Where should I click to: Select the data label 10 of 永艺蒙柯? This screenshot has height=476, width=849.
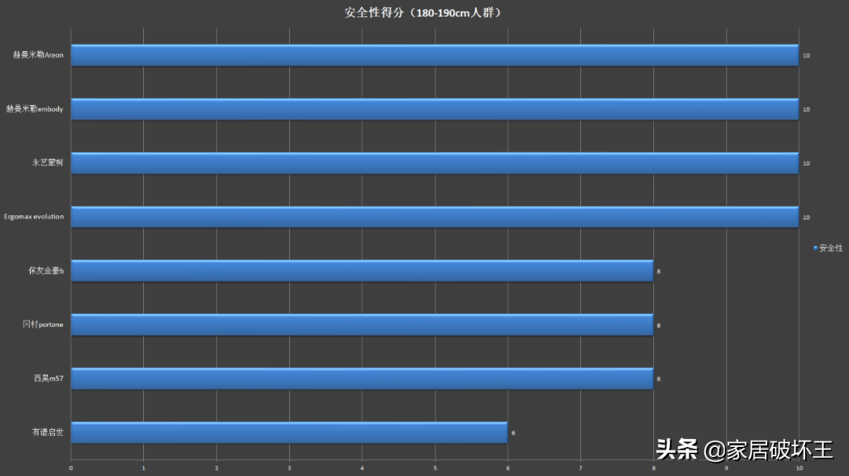pos(807,163)
